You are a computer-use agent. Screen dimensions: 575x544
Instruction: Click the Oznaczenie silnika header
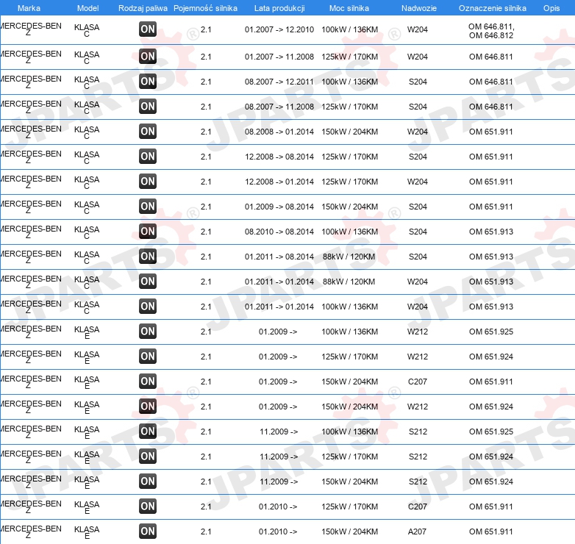493,8
